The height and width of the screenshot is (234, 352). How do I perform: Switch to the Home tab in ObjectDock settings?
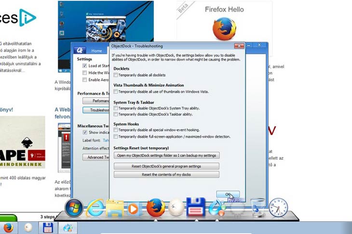[x=96, y=51]
